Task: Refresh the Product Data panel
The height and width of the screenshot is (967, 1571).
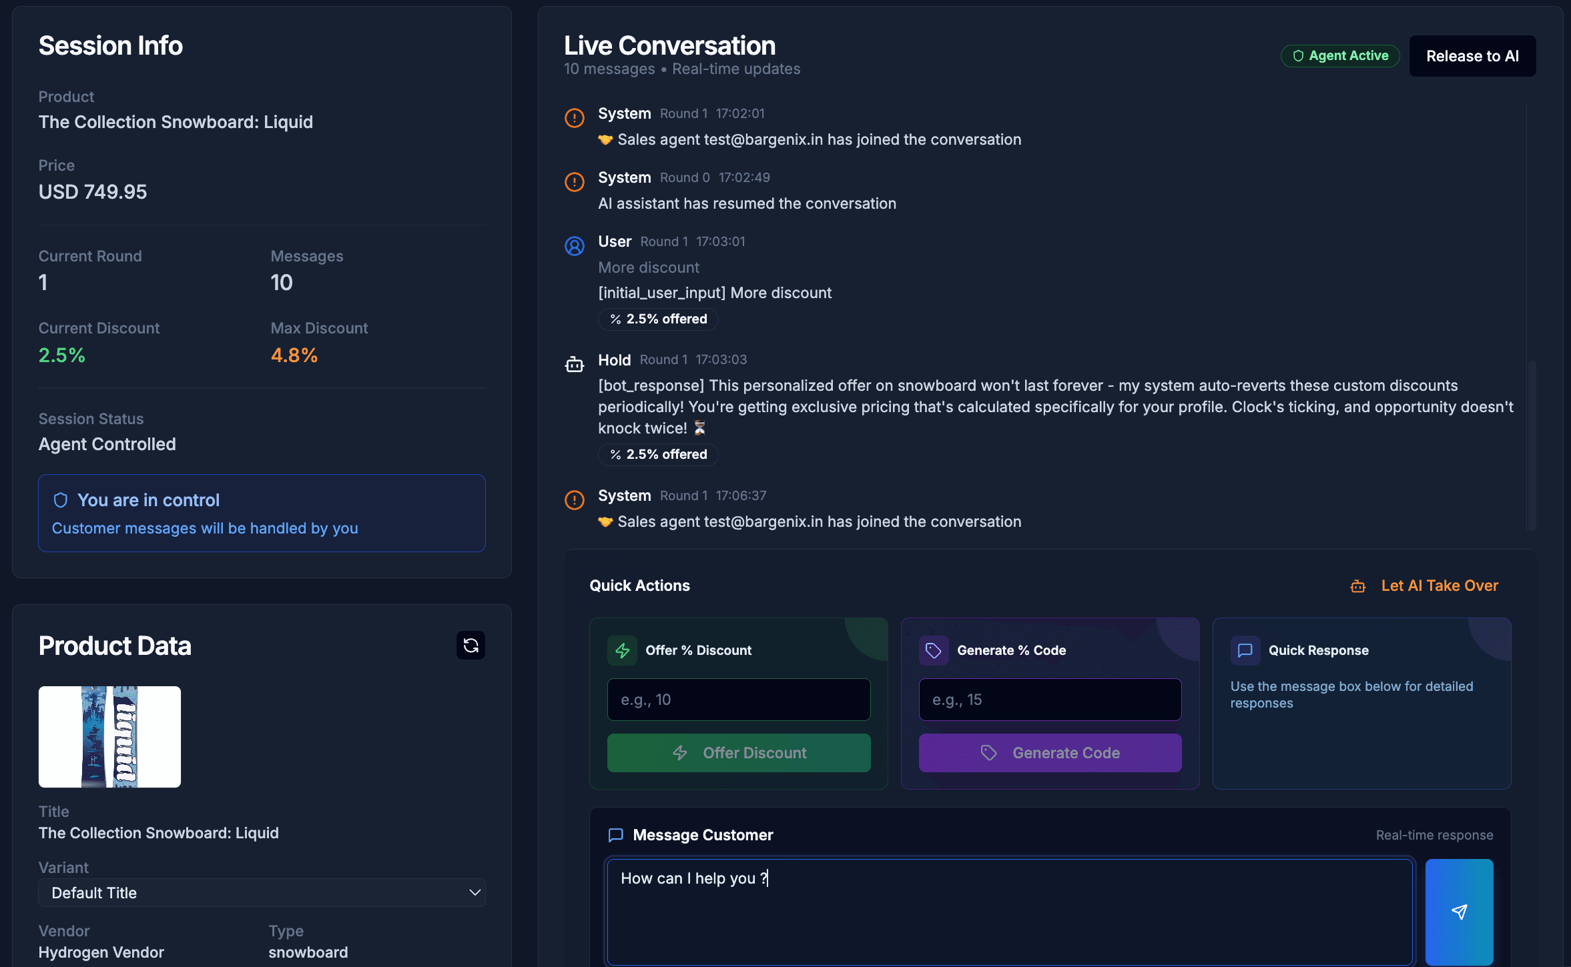Action: tap(470, 645)
